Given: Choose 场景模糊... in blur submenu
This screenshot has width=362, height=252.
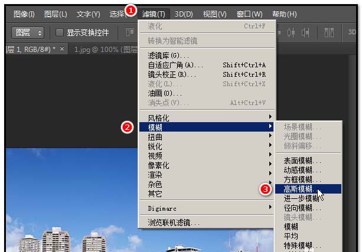Looking at the screenshot, I should point(308,127).
